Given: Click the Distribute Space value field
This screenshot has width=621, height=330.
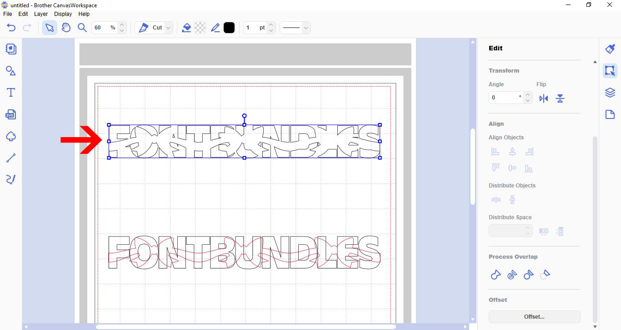Looking at the screenshot, I should click(x=506, y=231).
